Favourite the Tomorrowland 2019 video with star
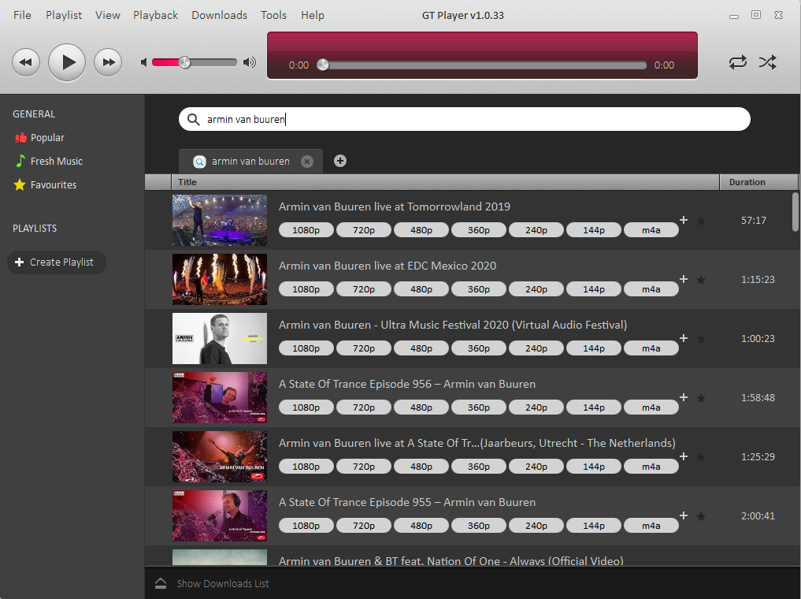 click(701, 221)
